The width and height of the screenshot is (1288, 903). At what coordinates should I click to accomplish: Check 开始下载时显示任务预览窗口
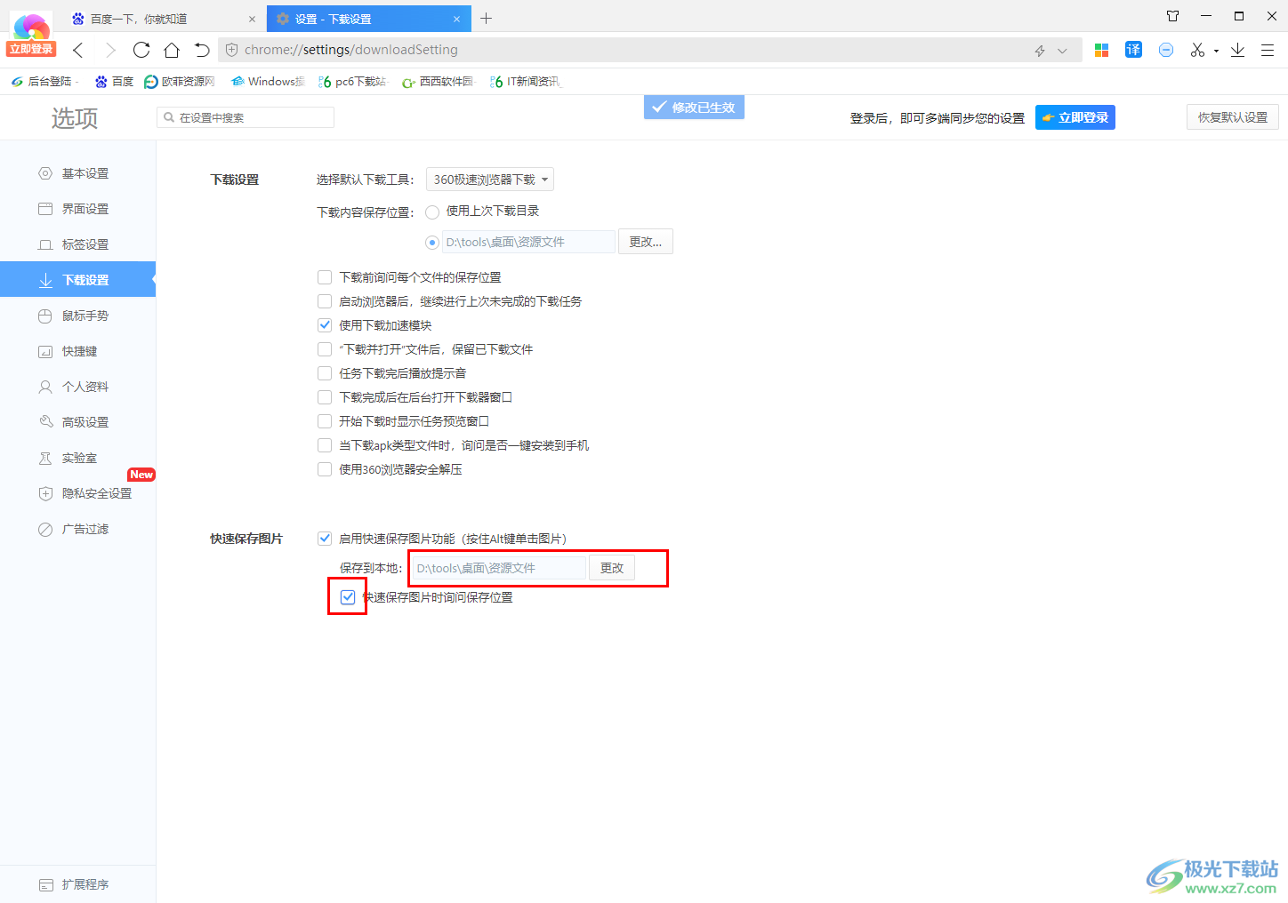(x=325, y=421)
